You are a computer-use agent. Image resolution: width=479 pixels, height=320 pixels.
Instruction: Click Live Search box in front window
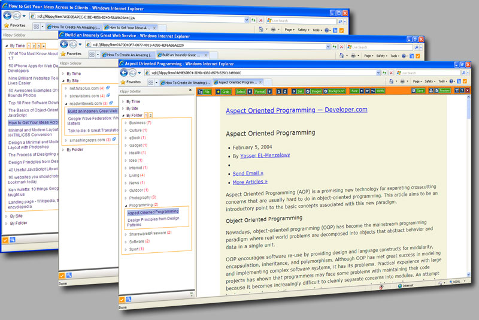click(428, 73)
